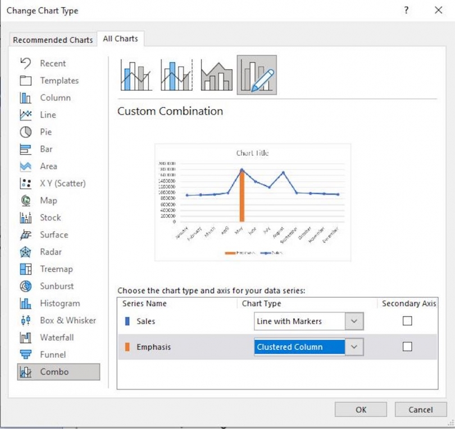Switch to the All Charts tab

[x=120, y=38]
